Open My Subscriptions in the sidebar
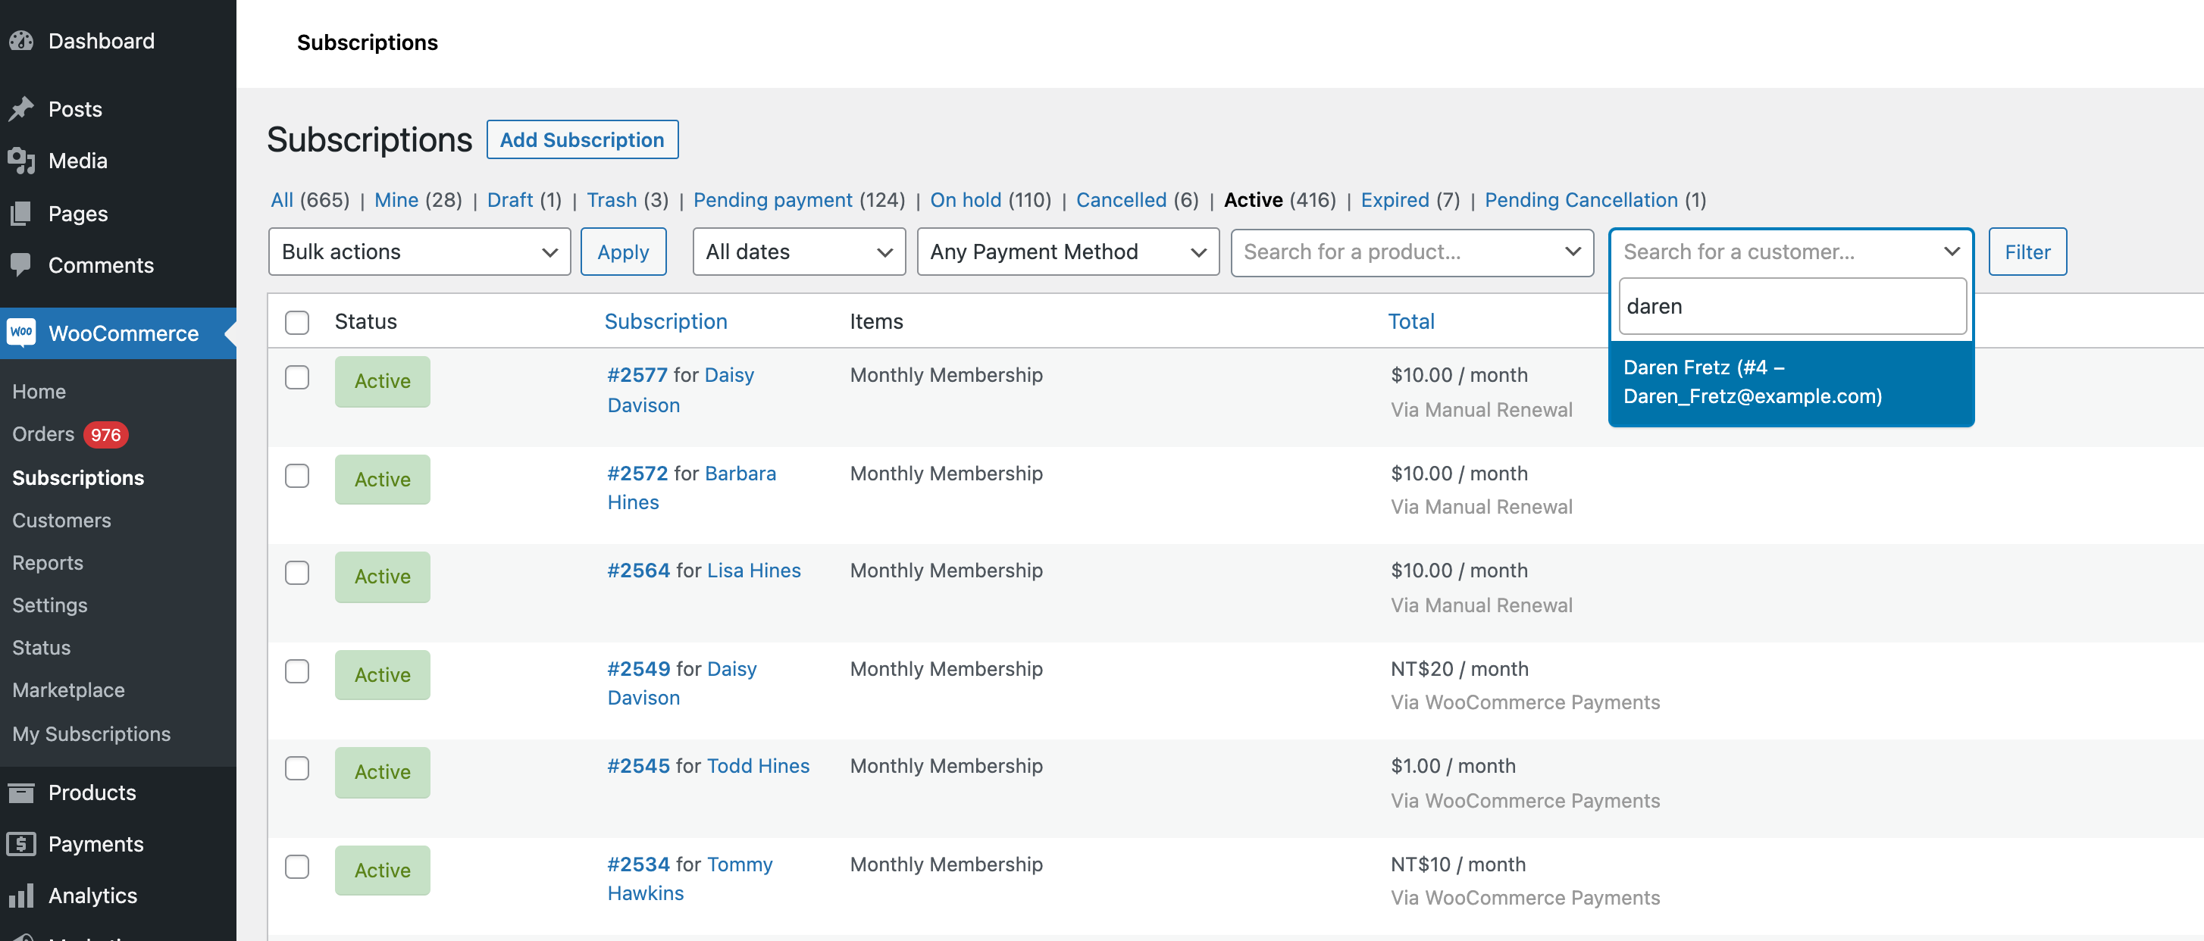This screenshot has height=941, width=2204. (x=91, y=734)
